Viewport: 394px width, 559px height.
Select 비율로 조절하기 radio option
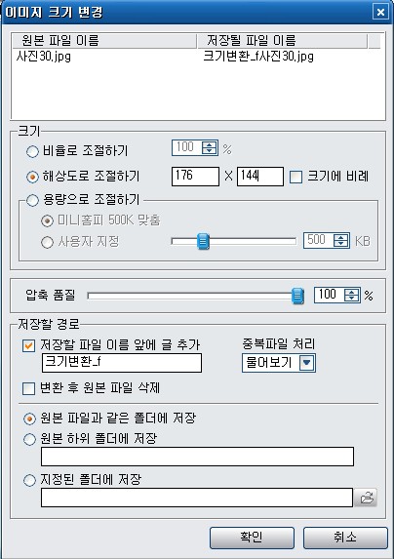[x=32, y=151]
